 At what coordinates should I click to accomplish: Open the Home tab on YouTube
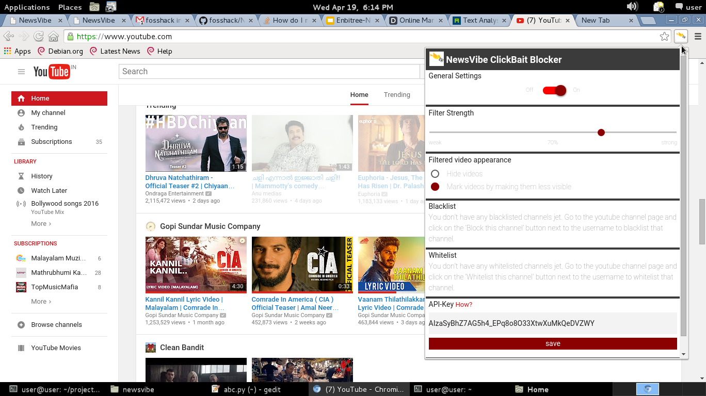(x=359, y=95)
